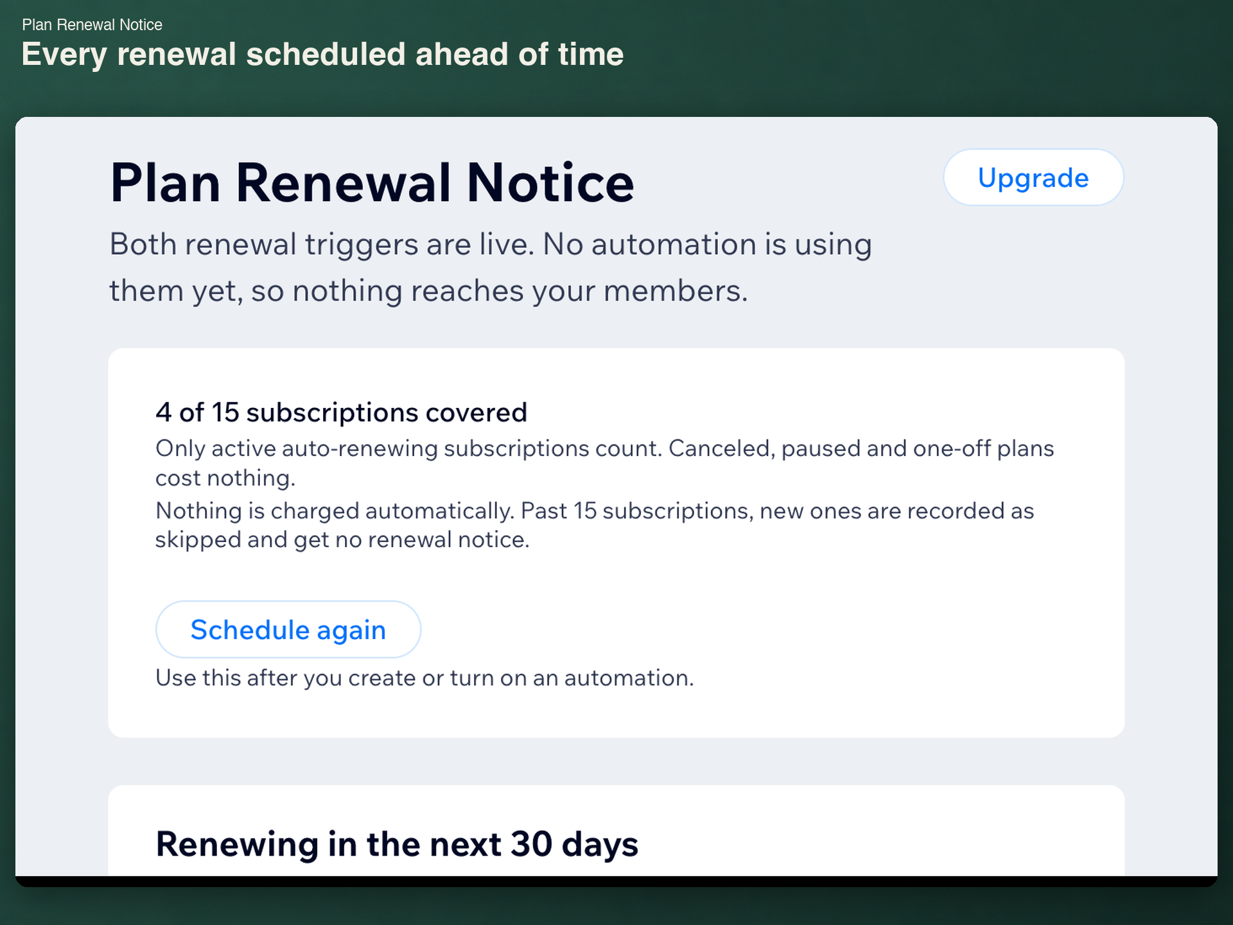The height and width of the screenshot is (925, 1233).
Task: Click the 'skipped and get no renewal notice' line
Action: coord(342,540)
